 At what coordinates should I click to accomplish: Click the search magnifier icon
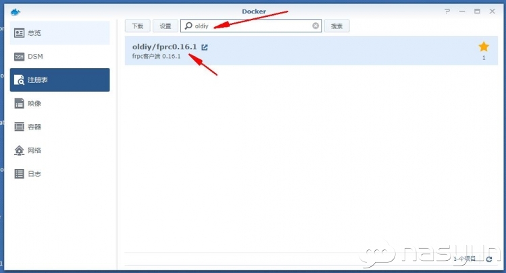tap(188, 26)
